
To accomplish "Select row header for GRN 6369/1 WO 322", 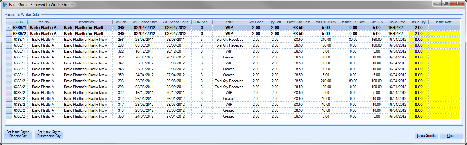I will tap(9, 51).
